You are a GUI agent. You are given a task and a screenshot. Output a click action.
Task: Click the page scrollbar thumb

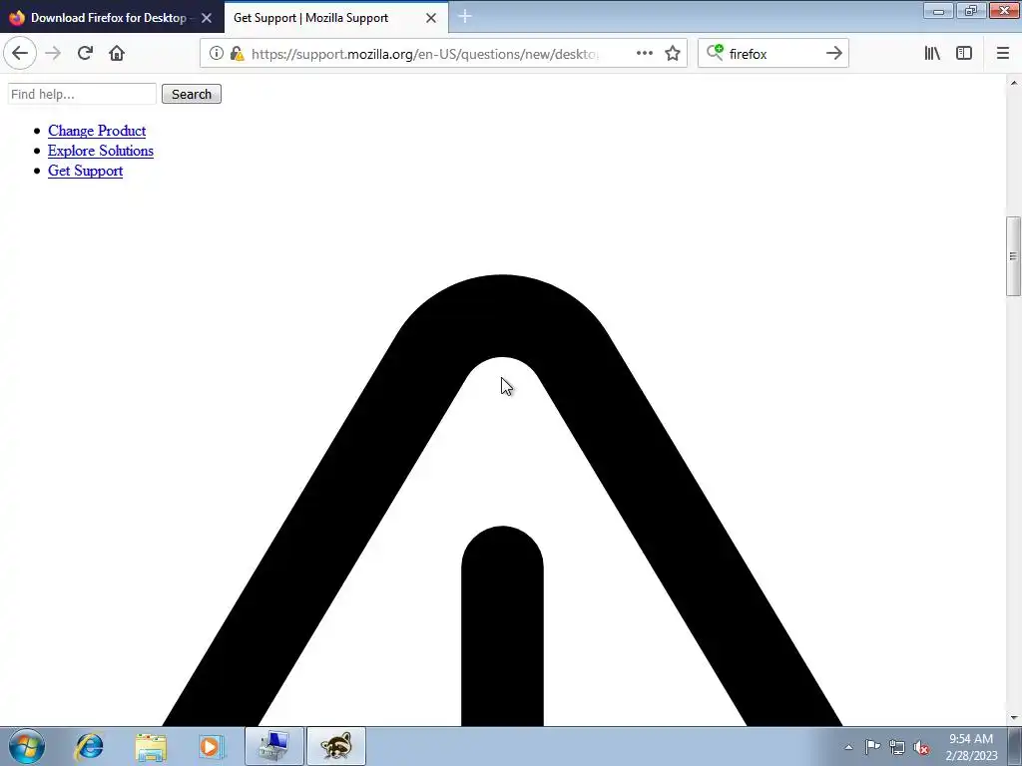pyautogui.click(x=1014, y=256)
